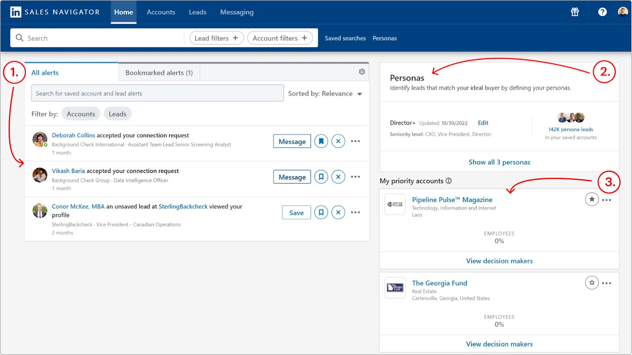Open The Georgia Fund logo thumbnail

[x=395, y=288]
